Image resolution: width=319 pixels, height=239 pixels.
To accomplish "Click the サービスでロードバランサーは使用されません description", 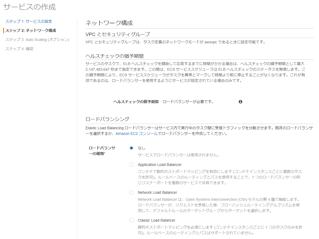I will click(178, 155).
